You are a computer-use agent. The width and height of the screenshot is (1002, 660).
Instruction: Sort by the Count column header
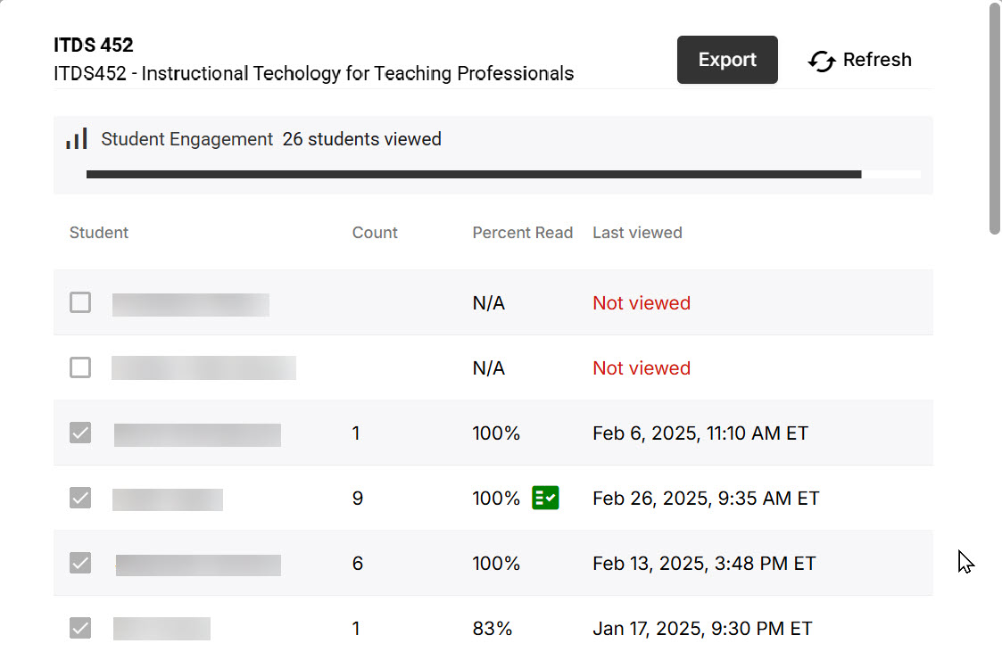pyautogui.click(x=374, y=232)
